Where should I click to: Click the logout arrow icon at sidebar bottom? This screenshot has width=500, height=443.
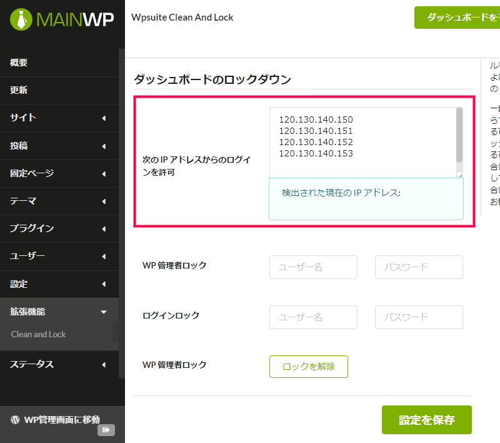(106, 430)
